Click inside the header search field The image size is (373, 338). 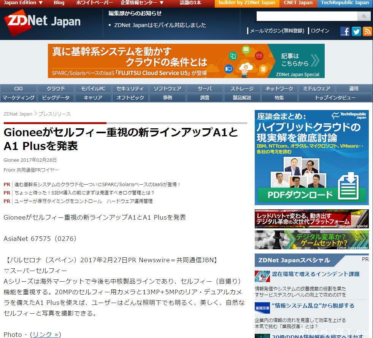(x=307, y=16)
